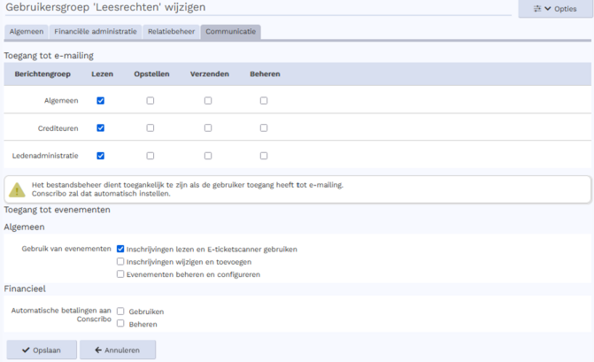Enable Inschrijvingen wijzigen en toevoegen
This screenshot has width=594, height=362.
point(120,261)
